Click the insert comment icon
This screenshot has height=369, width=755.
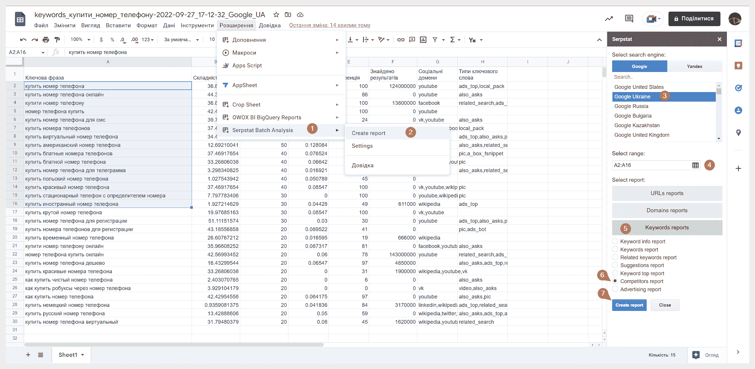412,39
